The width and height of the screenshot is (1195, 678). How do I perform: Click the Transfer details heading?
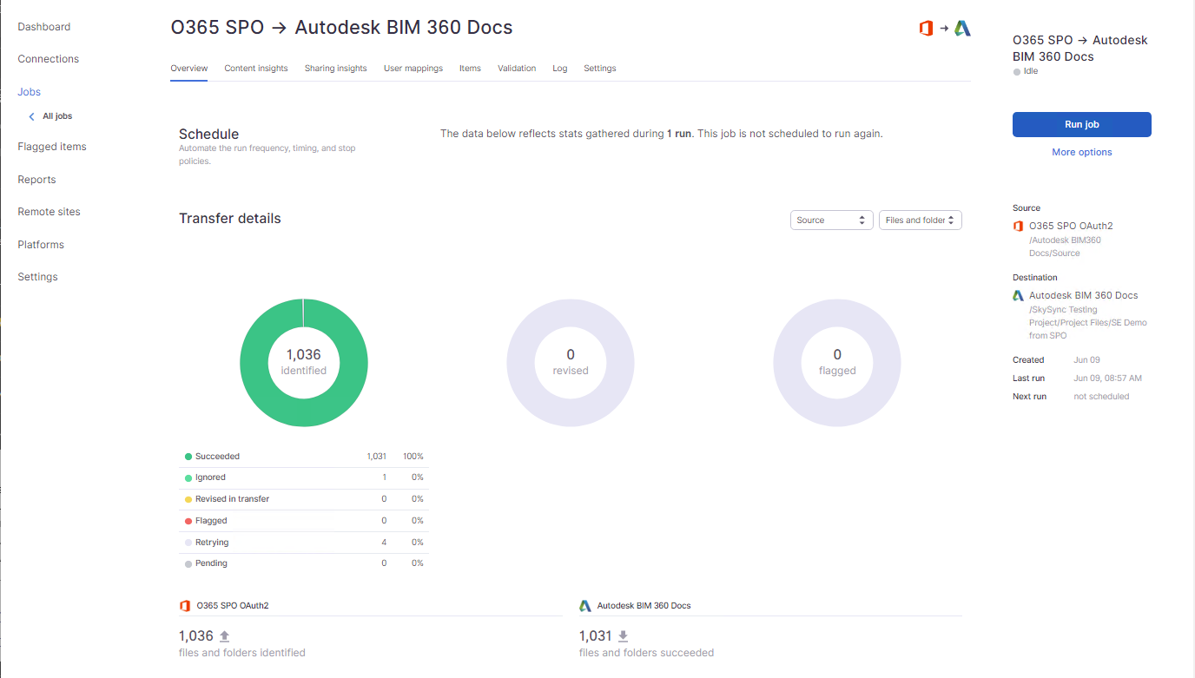[x=230, y=219]
